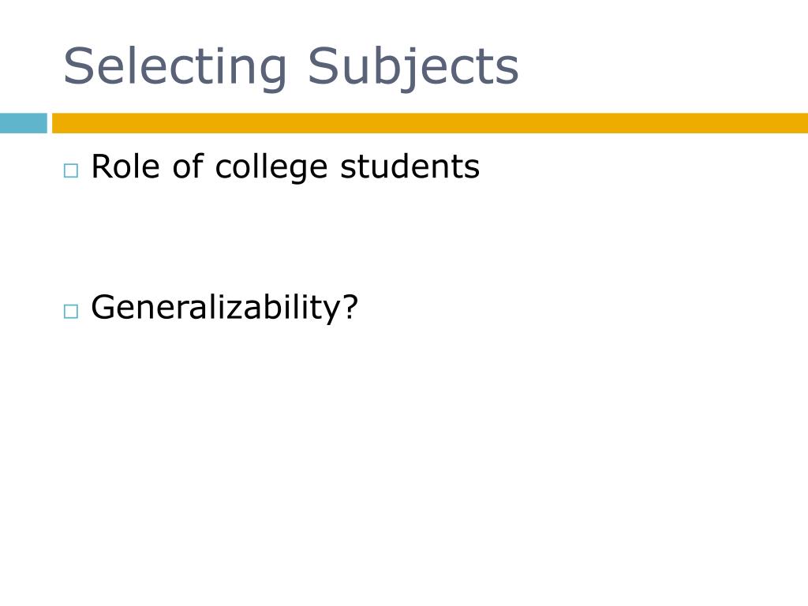Click the square bullet beside Generalizability
808x606 pixels.
71,311
